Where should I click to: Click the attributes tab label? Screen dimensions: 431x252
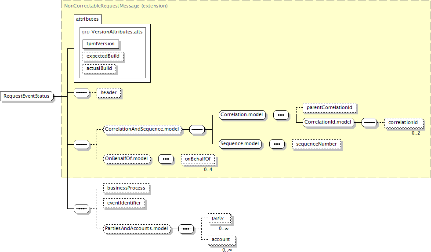88,19
